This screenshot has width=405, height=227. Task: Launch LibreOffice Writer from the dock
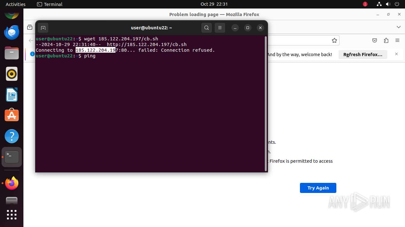[12, 95]
